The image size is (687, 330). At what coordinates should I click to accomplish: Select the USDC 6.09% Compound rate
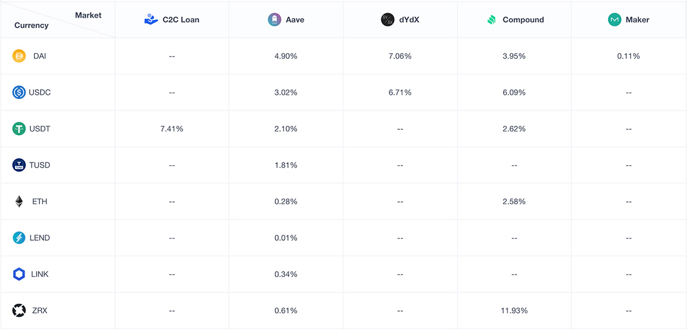point(514,92)
